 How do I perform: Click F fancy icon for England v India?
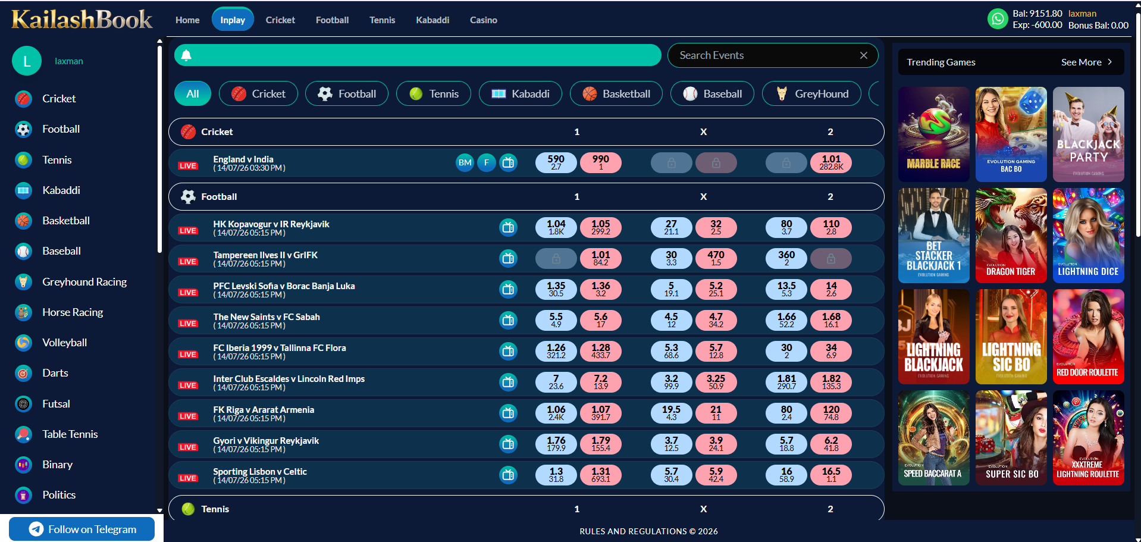[487, 162]
